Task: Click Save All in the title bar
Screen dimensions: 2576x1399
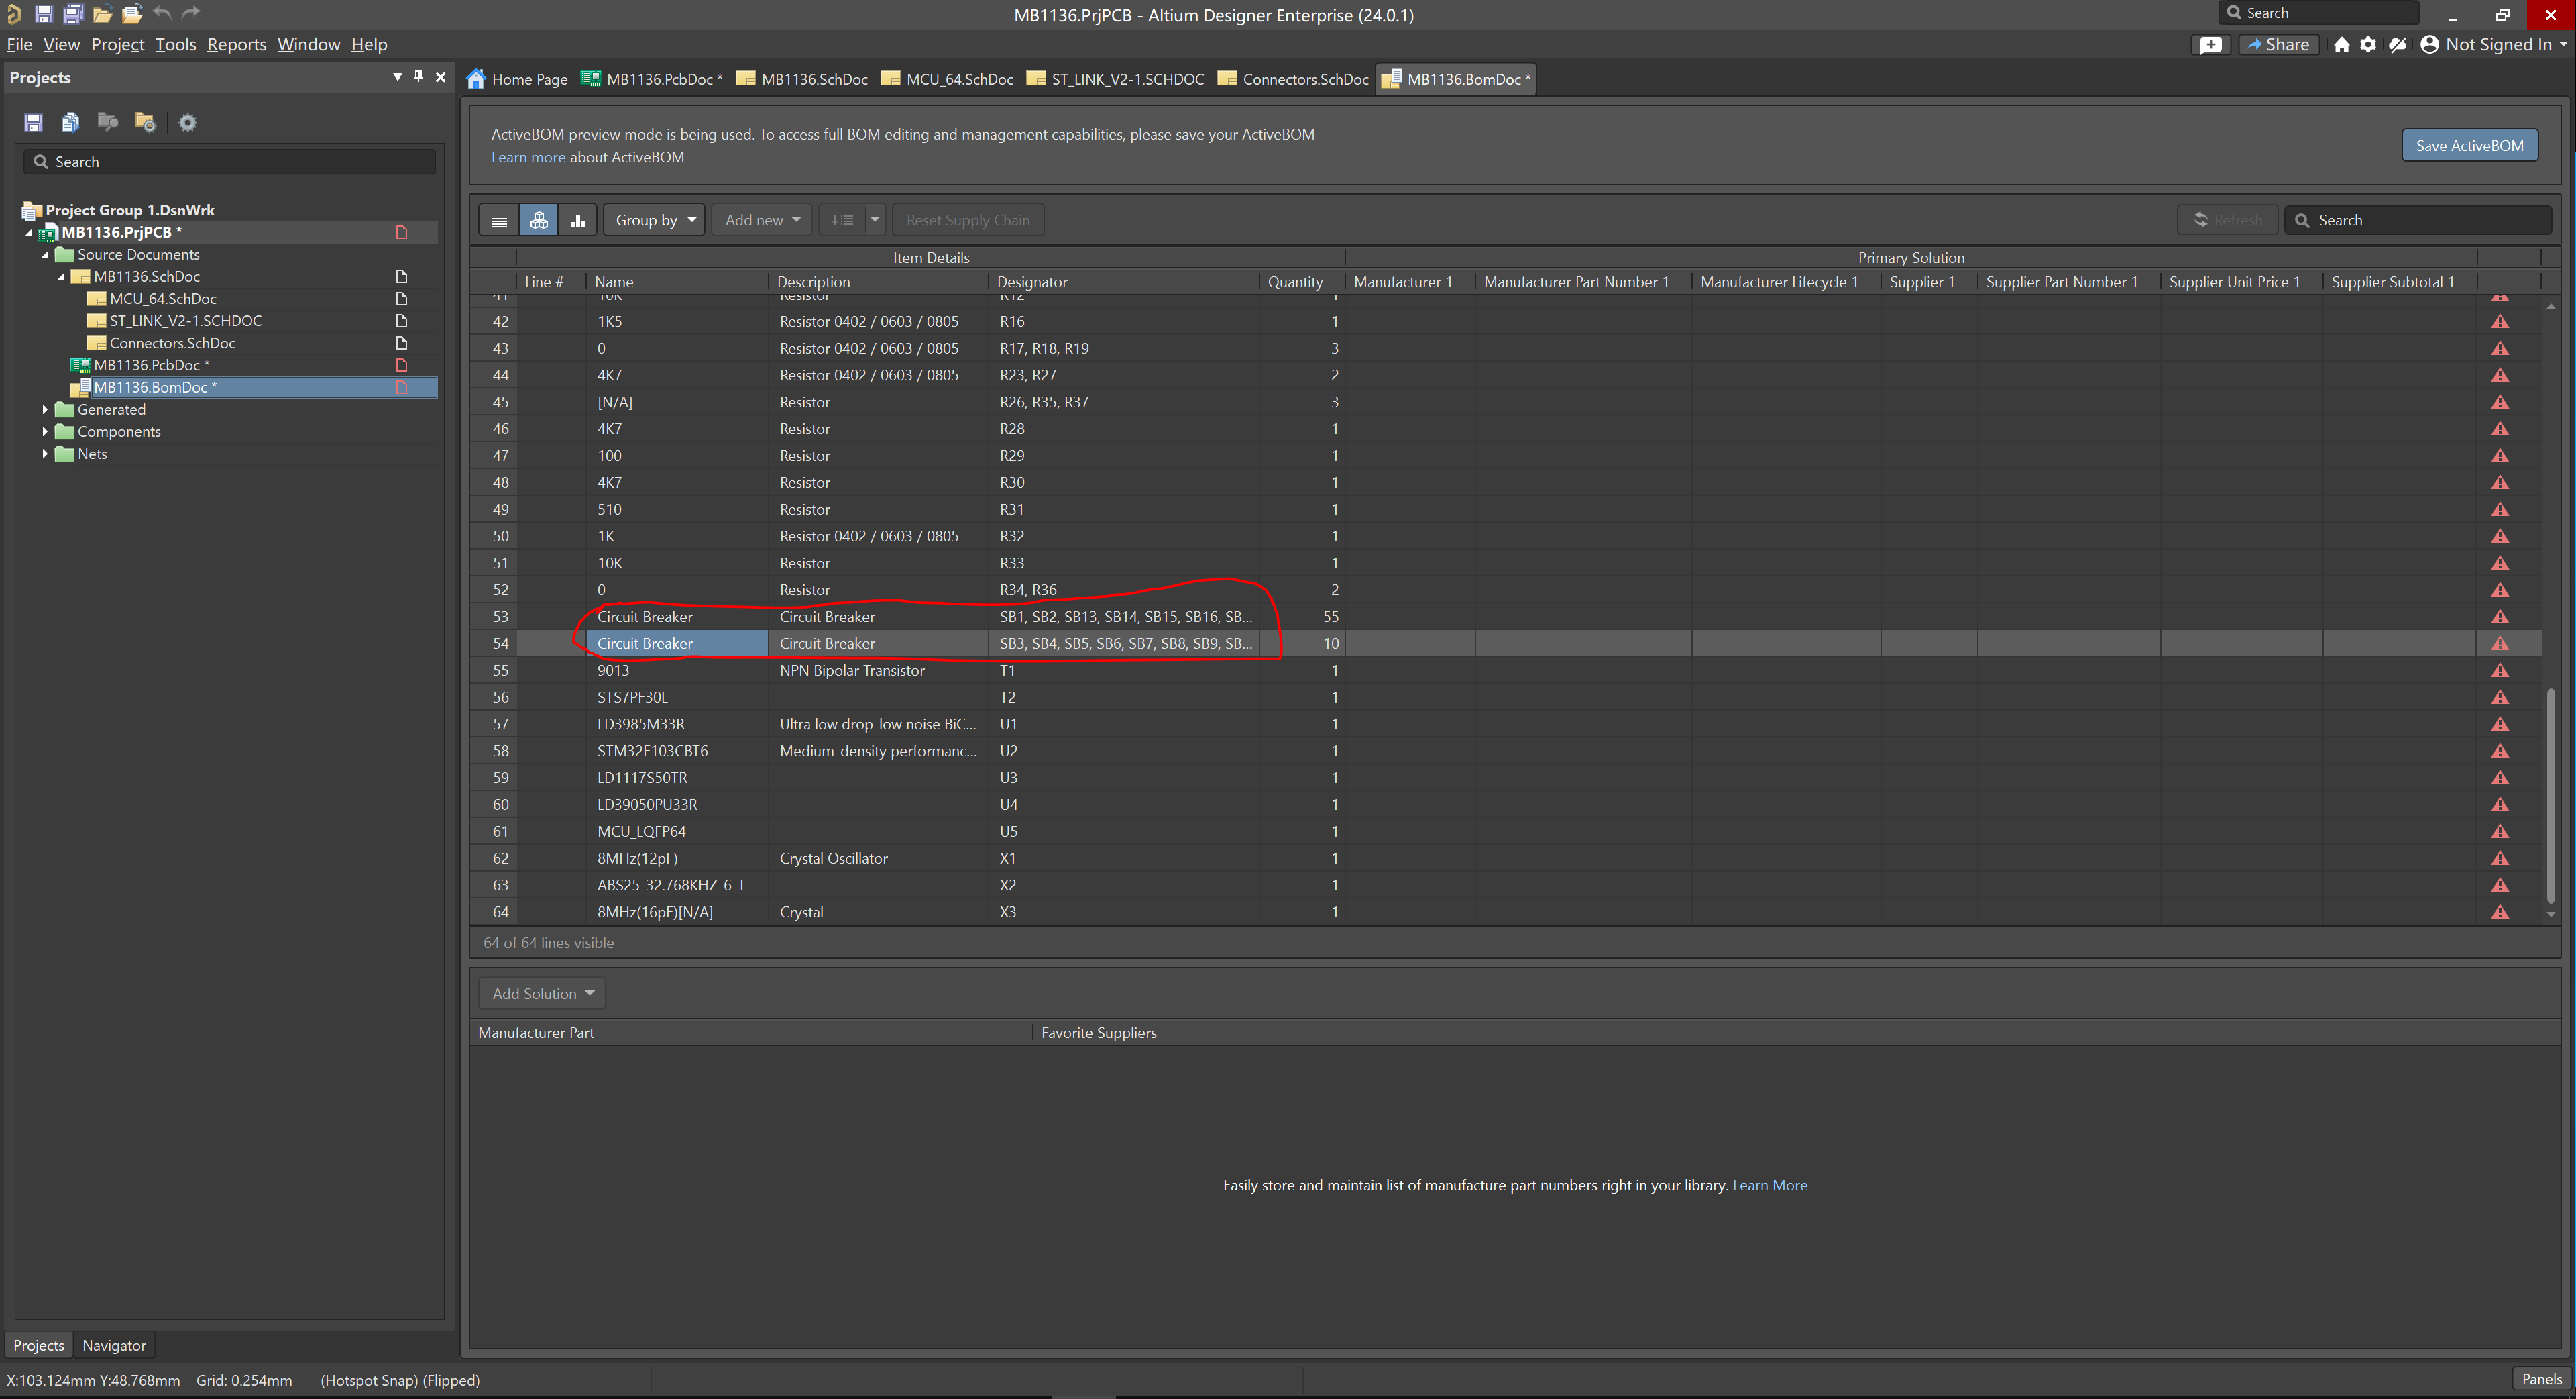Action: (73, 14)
